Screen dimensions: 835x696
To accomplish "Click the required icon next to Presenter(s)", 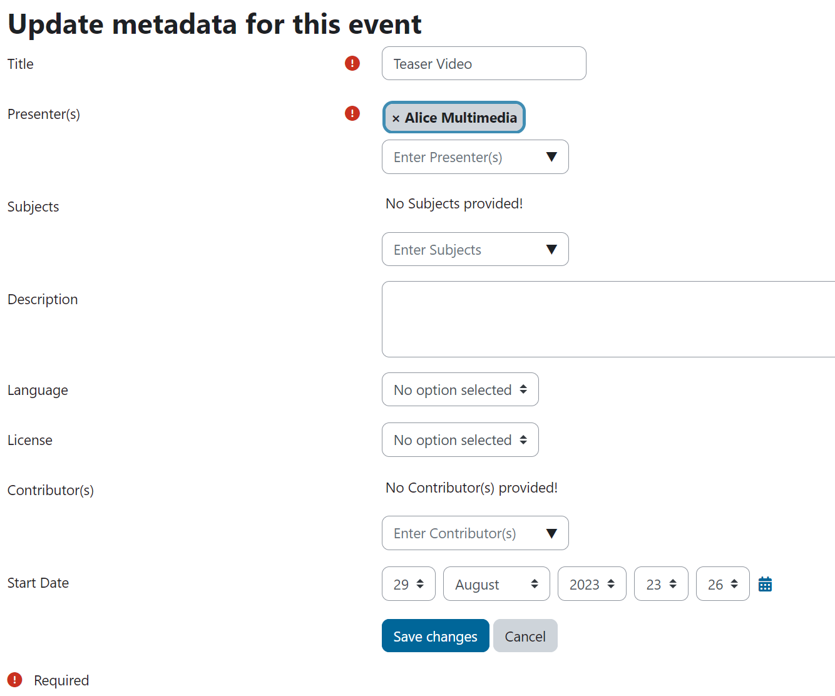I will (x=352, y=113).
